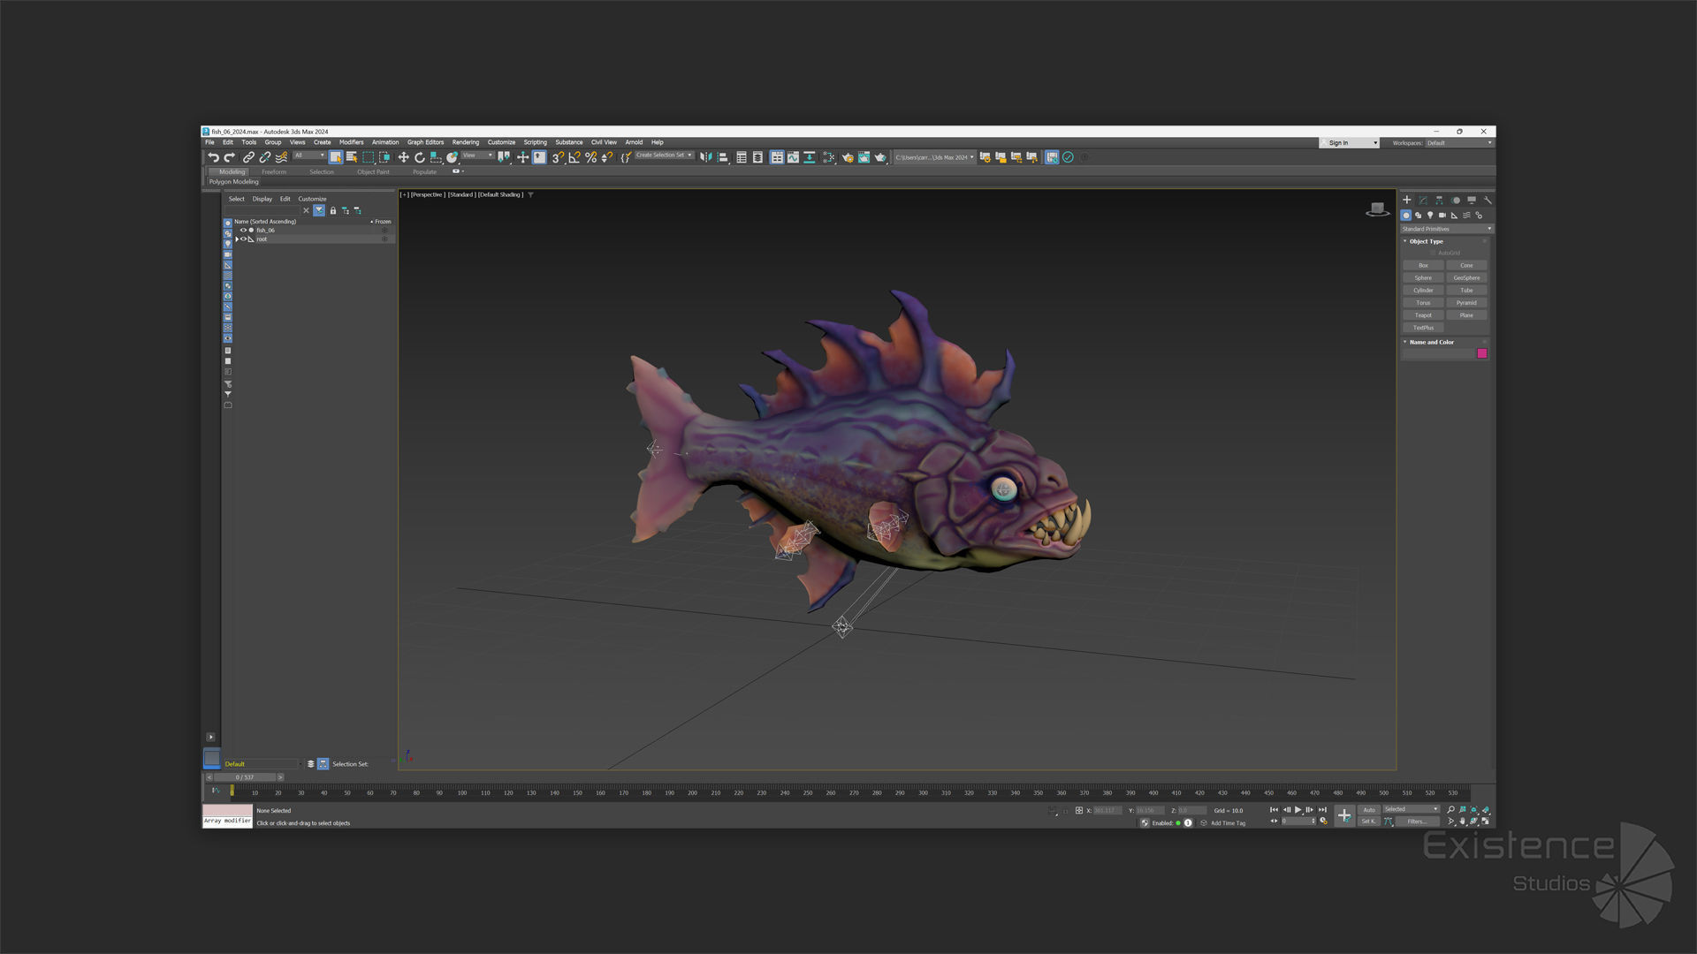The width and height of the screenshot is (1697, 954).
Task: Click the magenta object color swatch
Action: [1482, 353]
